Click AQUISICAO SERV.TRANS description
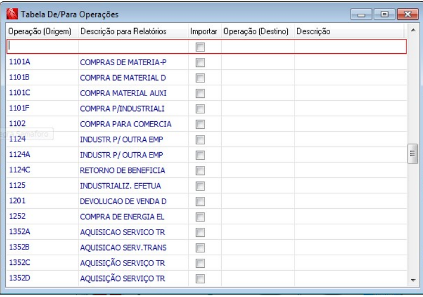This screenshot has height=297, width=423. (x=123, y=248)
